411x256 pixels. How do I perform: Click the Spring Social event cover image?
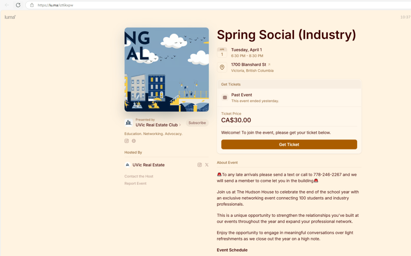click(x=167, y=69)
